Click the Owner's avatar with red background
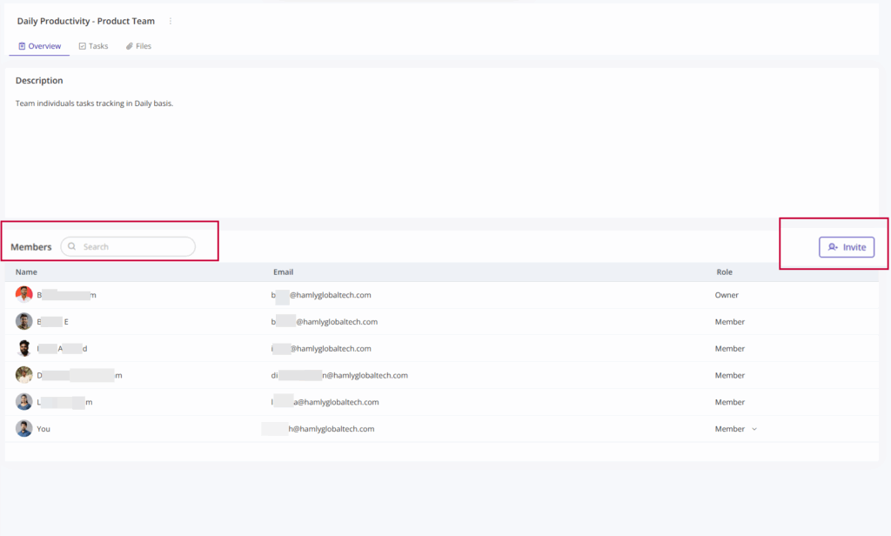The height and width of the screenshot is (536, 891). pyautogui.click(x=24, y=295)
